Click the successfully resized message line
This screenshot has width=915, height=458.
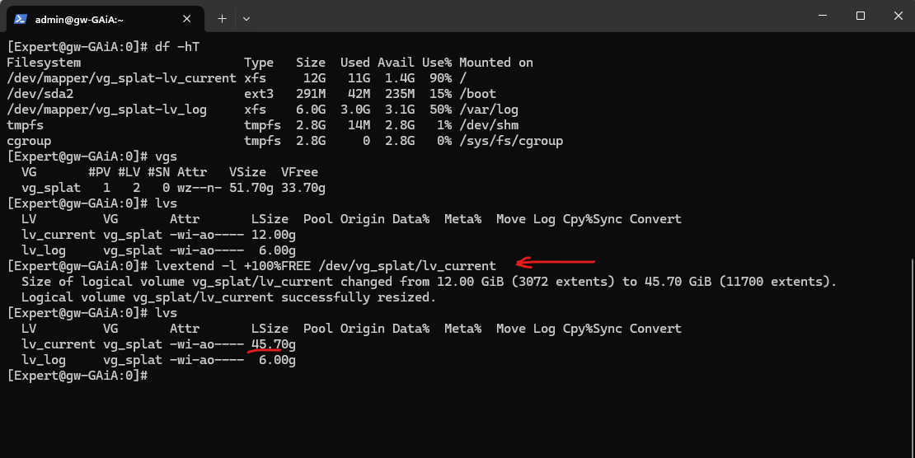pos(229,297)
